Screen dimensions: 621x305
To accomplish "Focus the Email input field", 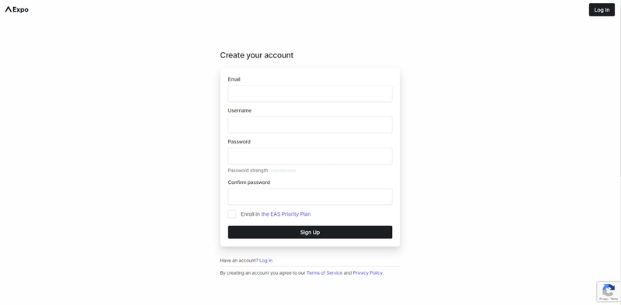I will pos(310,94).
